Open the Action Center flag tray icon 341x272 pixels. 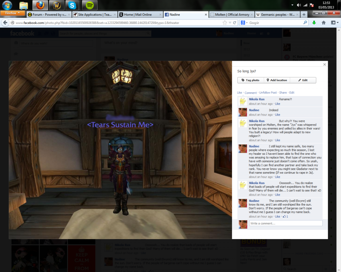[312, 5]
